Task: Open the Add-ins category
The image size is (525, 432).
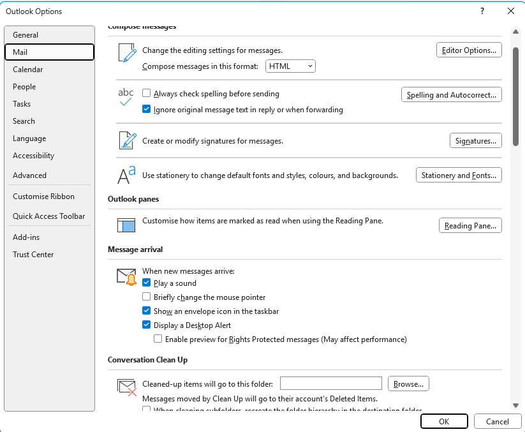Action: click(x=50, y=237)
